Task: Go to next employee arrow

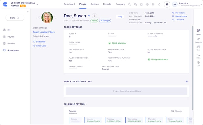Action: pyautogui.click(x=55, y=18)
